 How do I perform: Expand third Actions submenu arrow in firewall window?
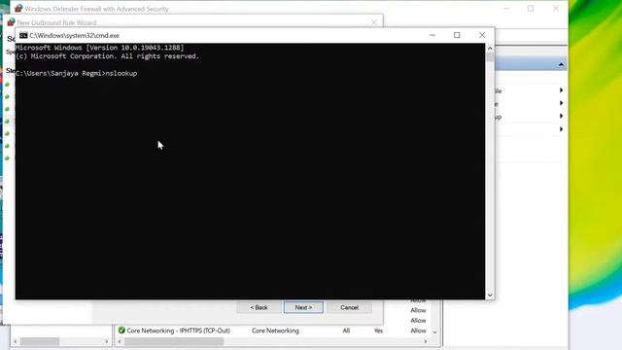click(561, 116)
